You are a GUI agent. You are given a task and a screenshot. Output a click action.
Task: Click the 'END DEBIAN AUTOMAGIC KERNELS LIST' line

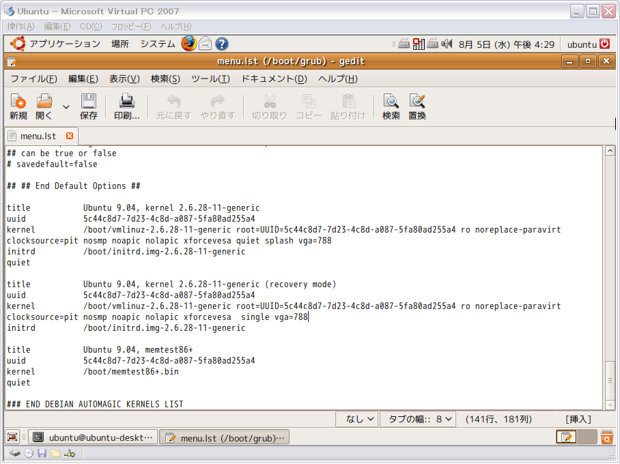(x=95, y=404)
